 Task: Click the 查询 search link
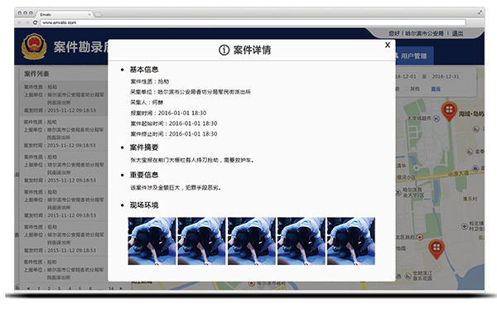pos(436,89)
